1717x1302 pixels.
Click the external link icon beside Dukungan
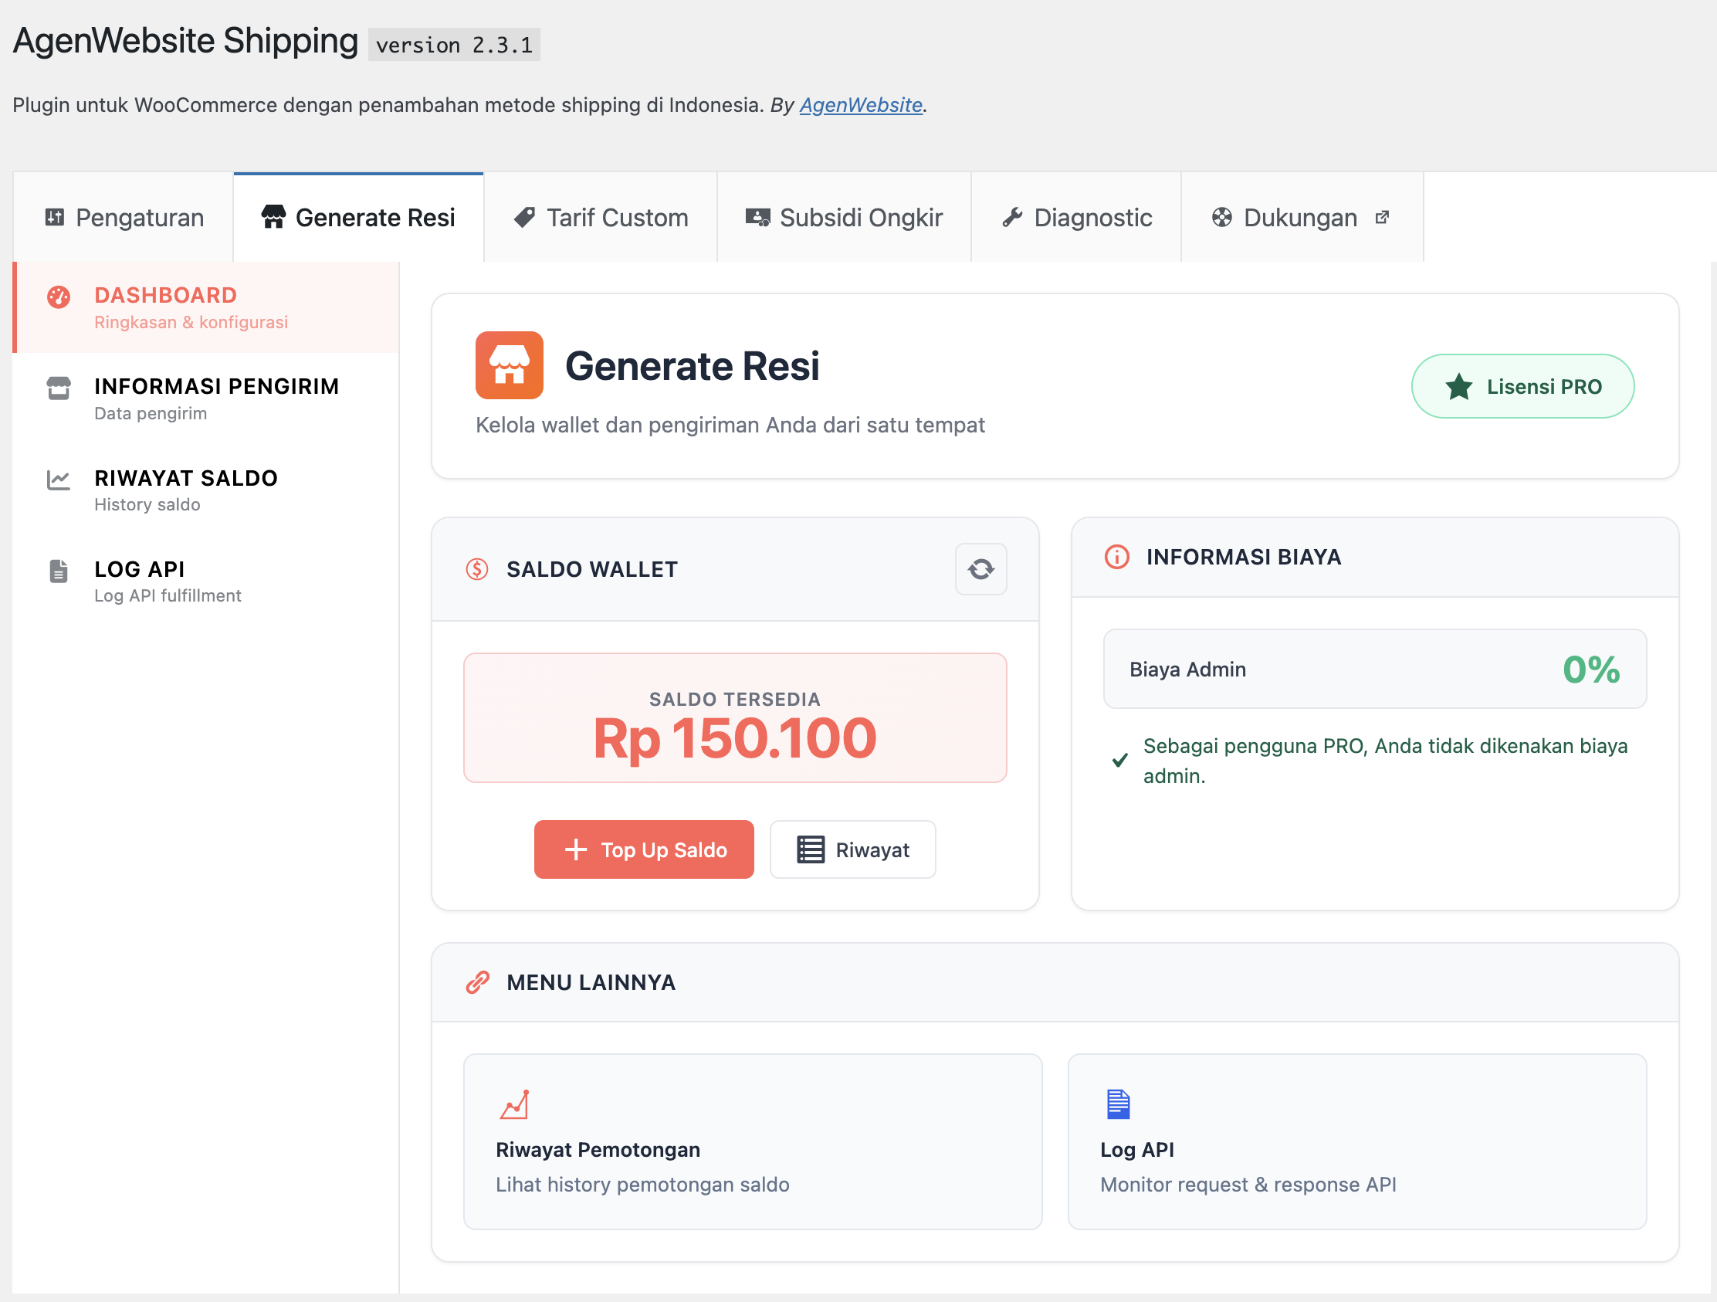[x=1382, y=218]
